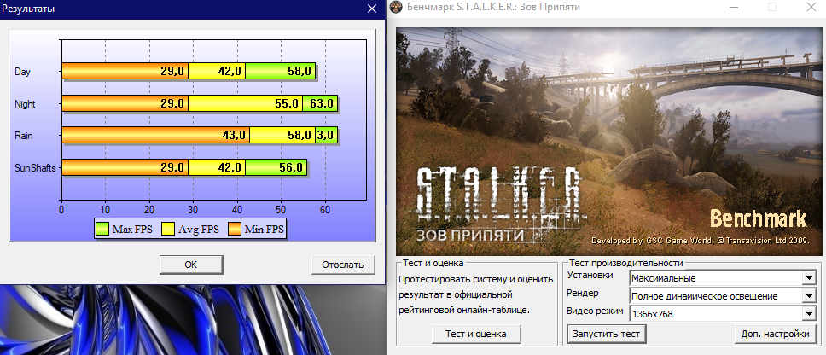Click the SunShafts max FPS value 56,0
Screen dimensions: 826x355
(291, 168)
